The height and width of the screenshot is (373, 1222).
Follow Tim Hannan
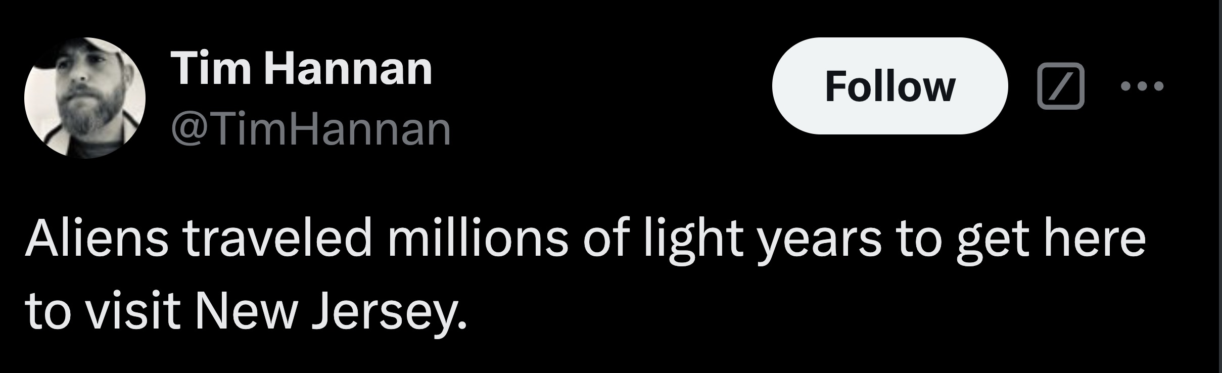[889, 86]
